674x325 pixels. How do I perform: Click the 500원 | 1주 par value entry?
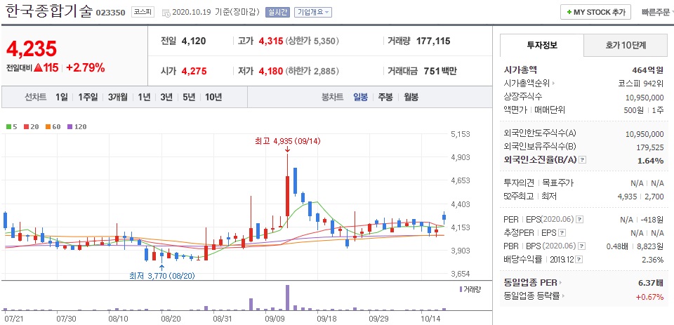644,110
